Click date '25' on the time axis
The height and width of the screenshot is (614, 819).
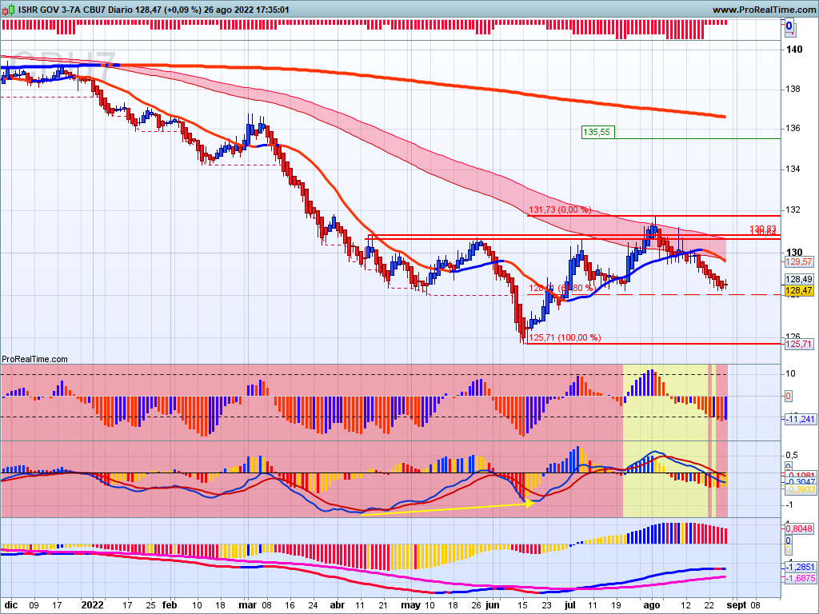(150, 605)
